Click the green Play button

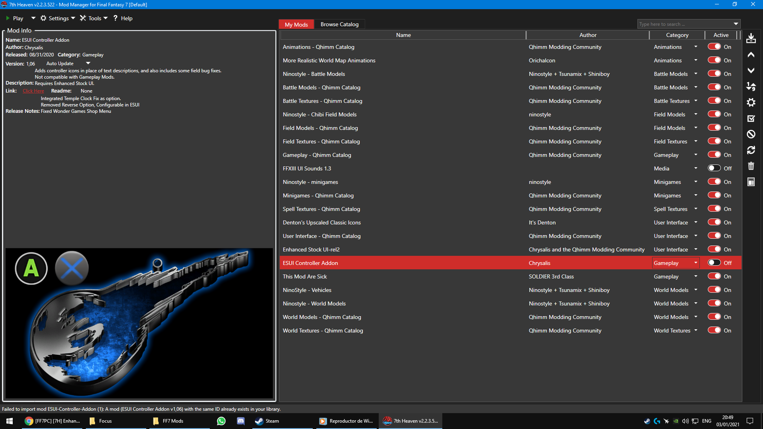point(14,18)
